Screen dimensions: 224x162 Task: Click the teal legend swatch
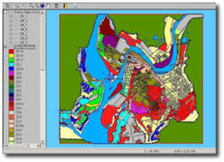[11, 91]
